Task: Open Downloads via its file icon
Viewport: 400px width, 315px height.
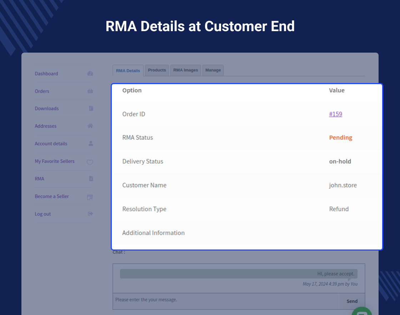Action: pyautogui.click(x=90, y=108)
